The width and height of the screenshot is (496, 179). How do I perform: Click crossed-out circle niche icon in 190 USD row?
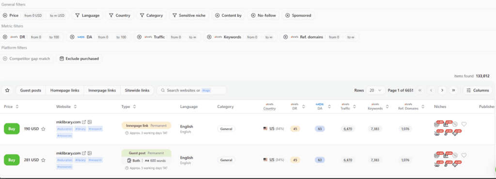point(455,124)
